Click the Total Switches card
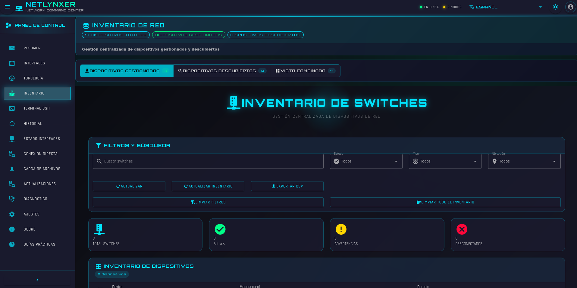This screenshot has width=577, height=288. point(145,235)
